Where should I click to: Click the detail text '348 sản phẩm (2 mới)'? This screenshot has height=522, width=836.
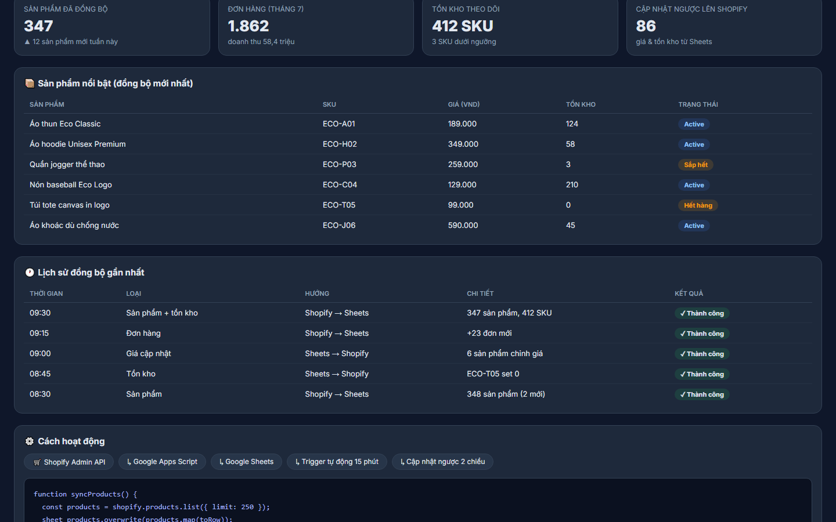pyautogui.click(x=506, y=394)
